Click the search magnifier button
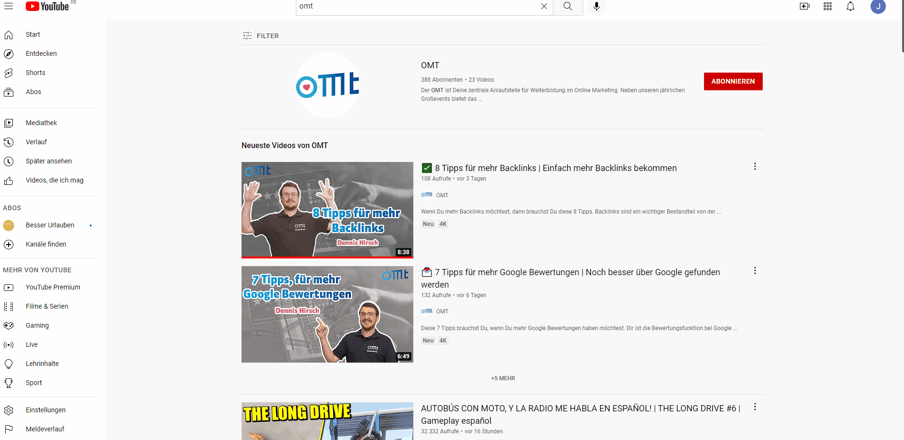The image size is (904, 440). click(568, 6)
